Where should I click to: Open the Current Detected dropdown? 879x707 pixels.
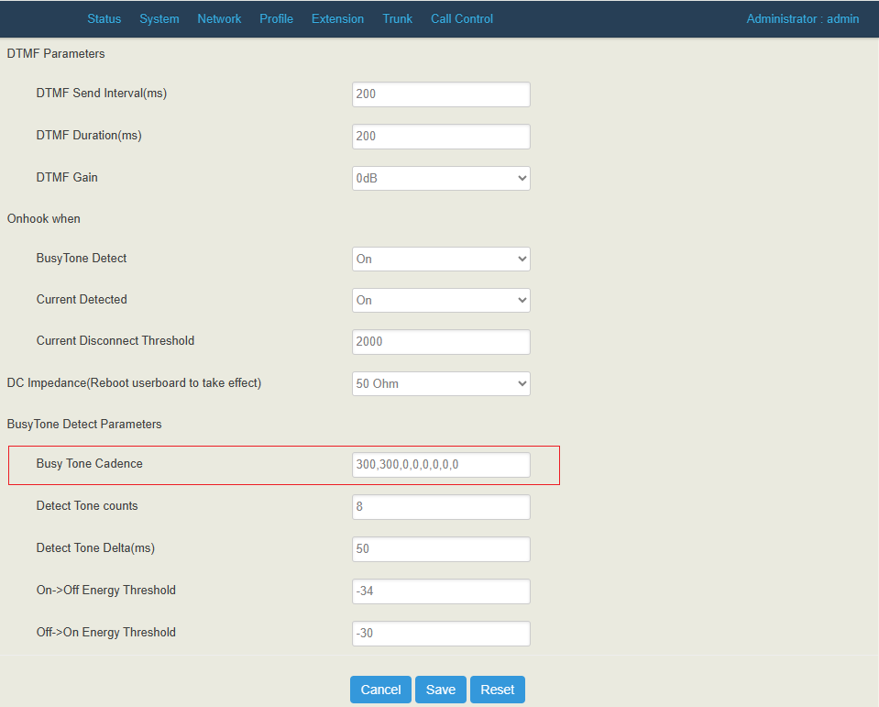click(x=441, y=300)
